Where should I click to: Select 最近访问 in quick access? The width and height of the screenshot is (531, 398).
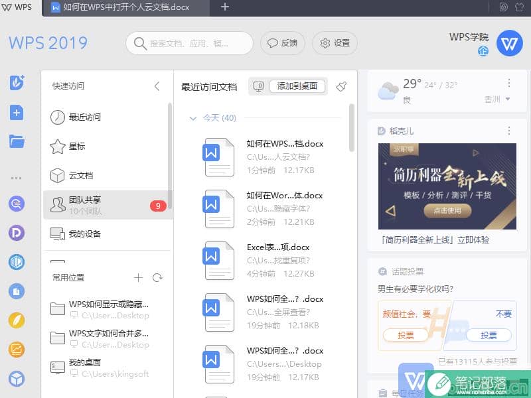coord(107,117)
